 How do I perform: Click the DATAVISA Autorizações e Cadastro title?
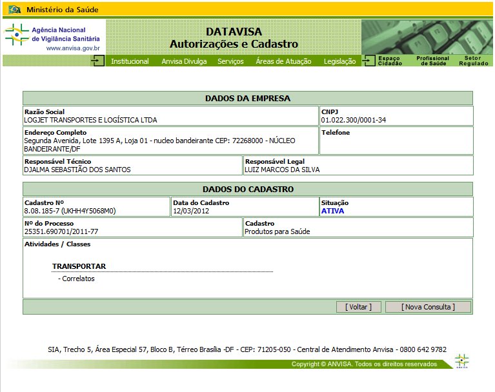click(x=234, y=38)
